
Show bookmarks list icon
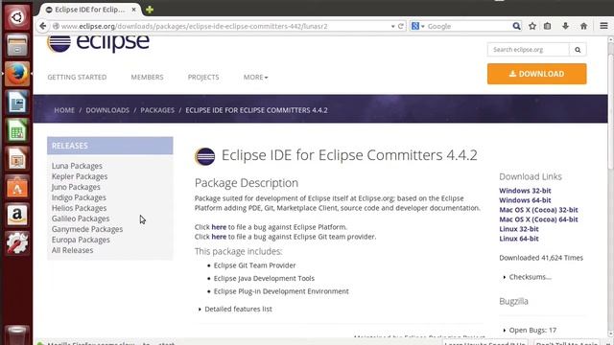coord(548,26)
